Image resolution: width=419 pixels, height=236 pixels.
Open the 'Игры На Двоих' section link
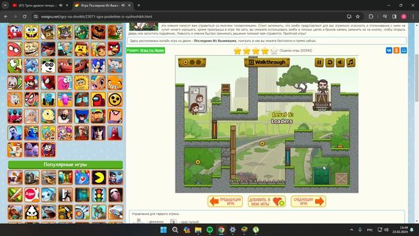pyautogui.click(x=152, y=50)
